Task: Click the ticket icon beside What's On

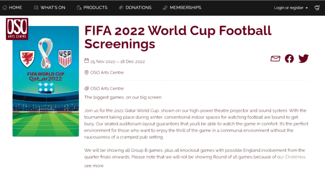Action: pyautogui.click(x=36, y=7)
